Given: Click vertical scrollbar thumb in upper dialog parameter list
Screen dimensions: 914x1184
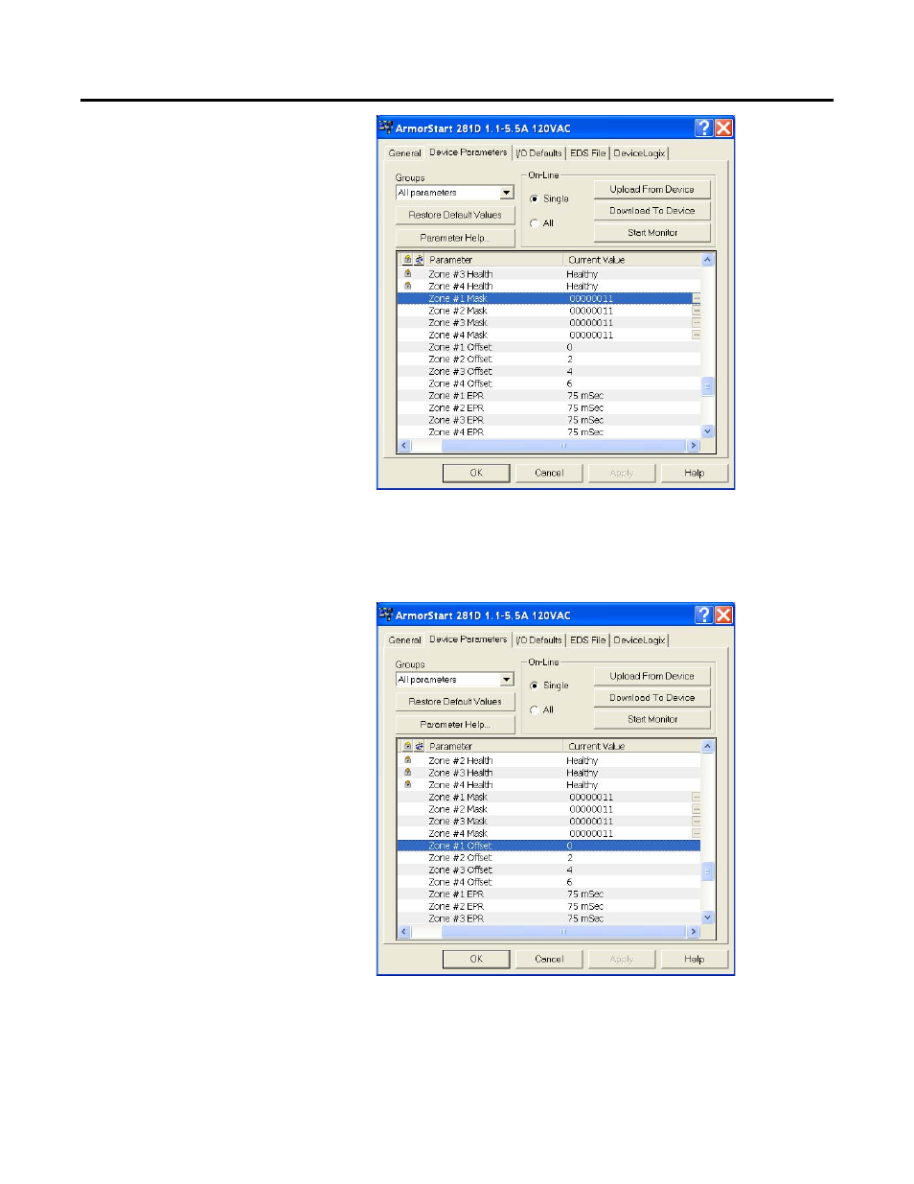Looking at the screenshot, I should [708, 386].
